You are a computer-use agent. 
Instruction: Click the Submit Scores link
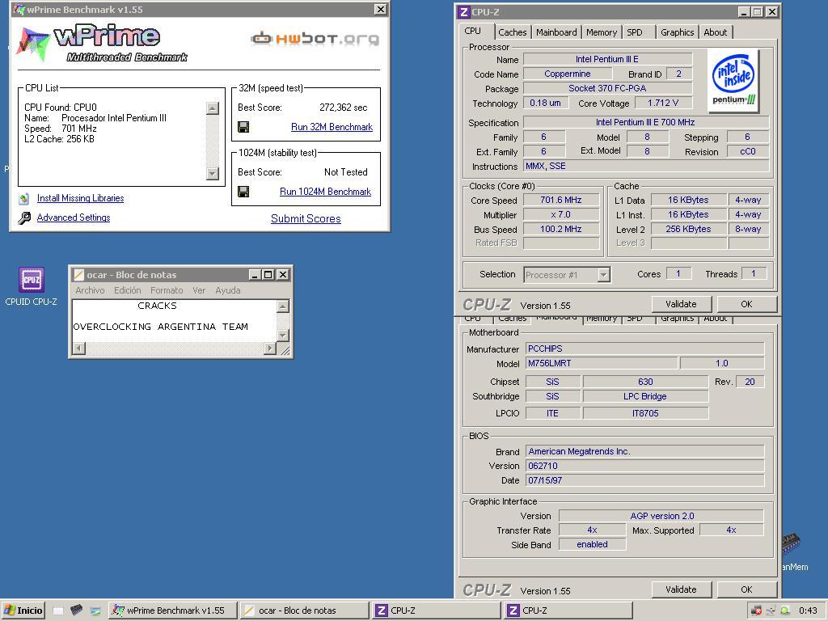pyautogui.click(x=306, y=218)
